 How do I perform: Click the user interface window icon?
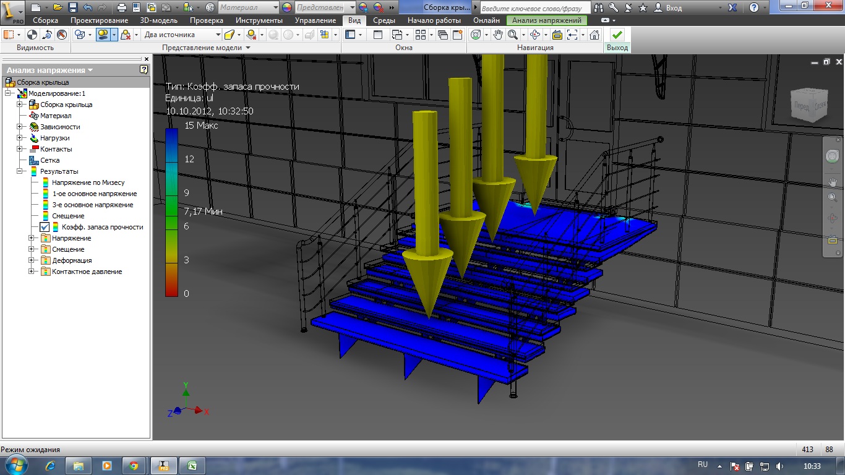[x=350, y=35]
